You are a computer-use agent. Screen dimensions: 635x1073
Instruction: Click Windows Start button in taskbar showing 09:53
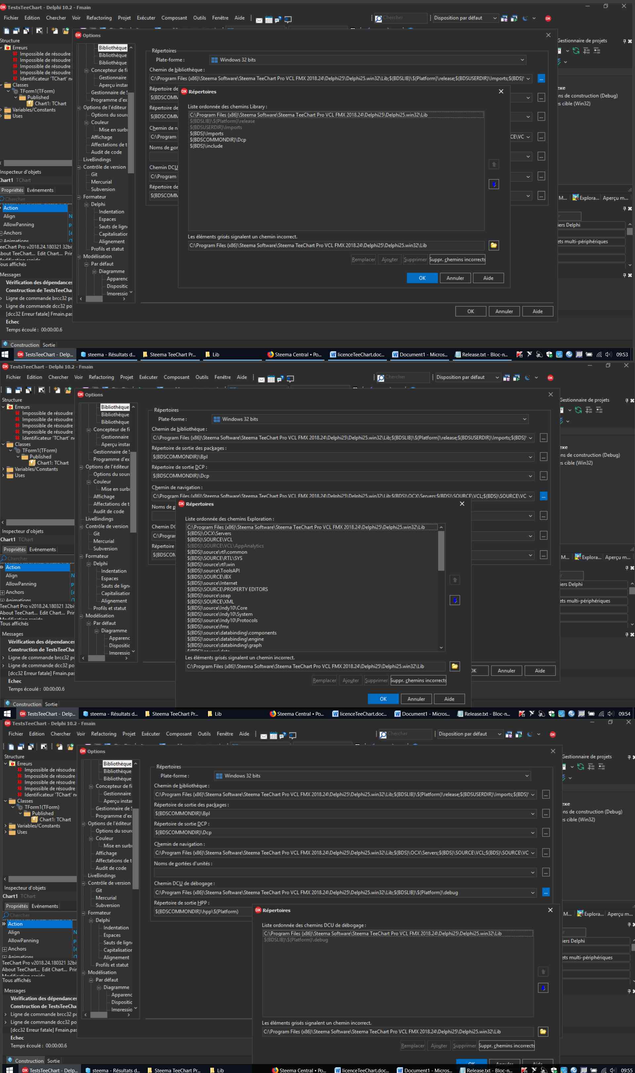tap(5, 355)
